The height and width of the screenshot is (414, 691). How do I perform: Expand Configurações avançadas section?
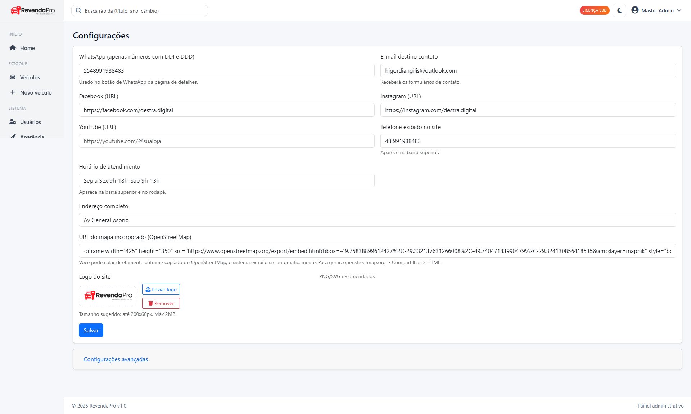click(116, 359)
